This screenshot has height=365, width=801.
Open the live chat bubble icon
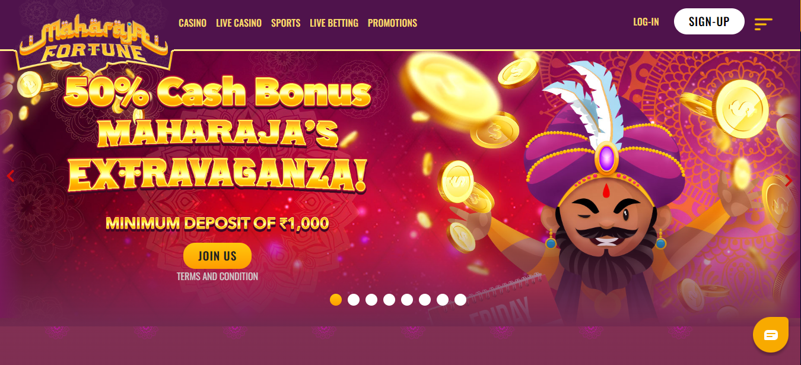[x=770, y=335]
